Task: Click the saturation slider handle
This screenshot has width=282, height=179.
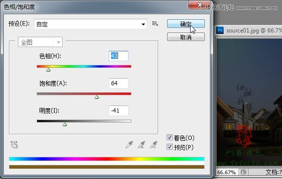Action: [x=97, y=97]
